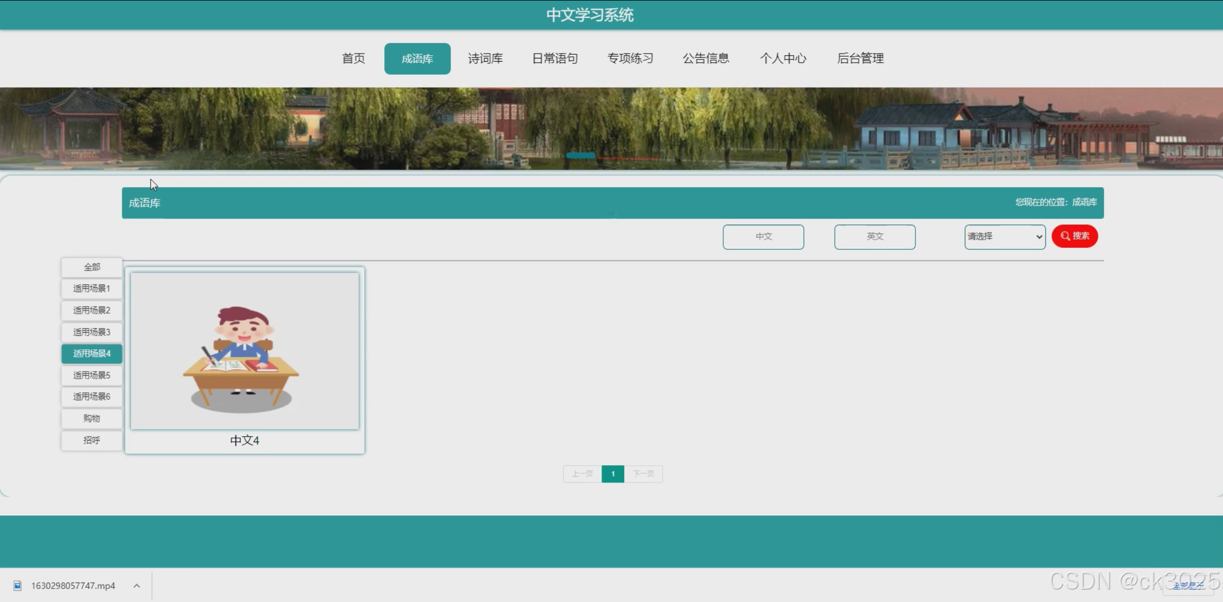Select the 全部 category filter
Screen dimensions: 1223x602
coord(91,267)
